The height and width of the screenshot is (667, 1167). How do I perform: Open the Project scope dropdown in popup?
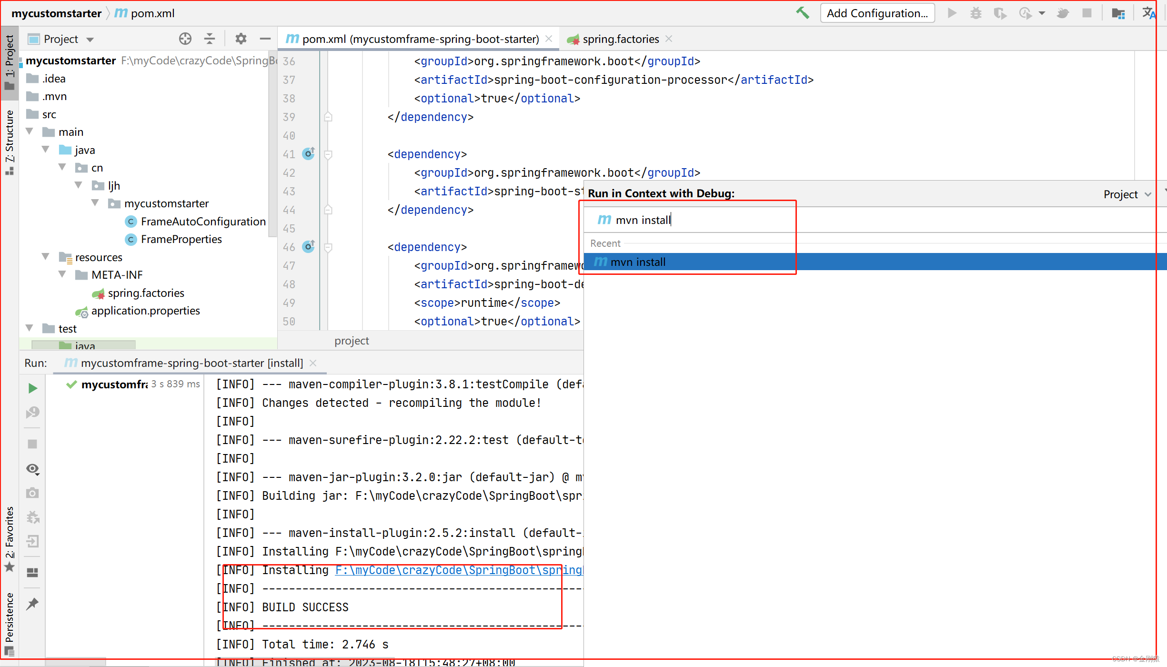(x=1127, y=194)
